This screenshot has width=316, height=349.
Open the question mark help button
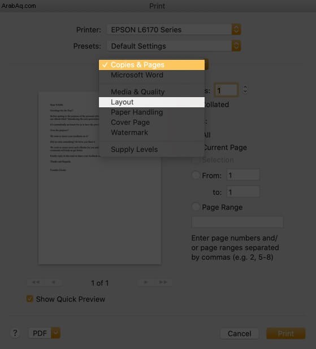click(15, 333)
